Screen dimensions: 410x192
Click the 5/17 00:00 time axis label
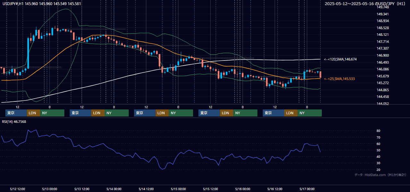click(307, 189)
